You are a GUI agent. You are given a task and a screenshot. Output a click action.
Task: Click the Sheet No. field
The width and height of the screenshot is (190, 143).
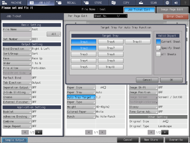click(x=111, y=16)
